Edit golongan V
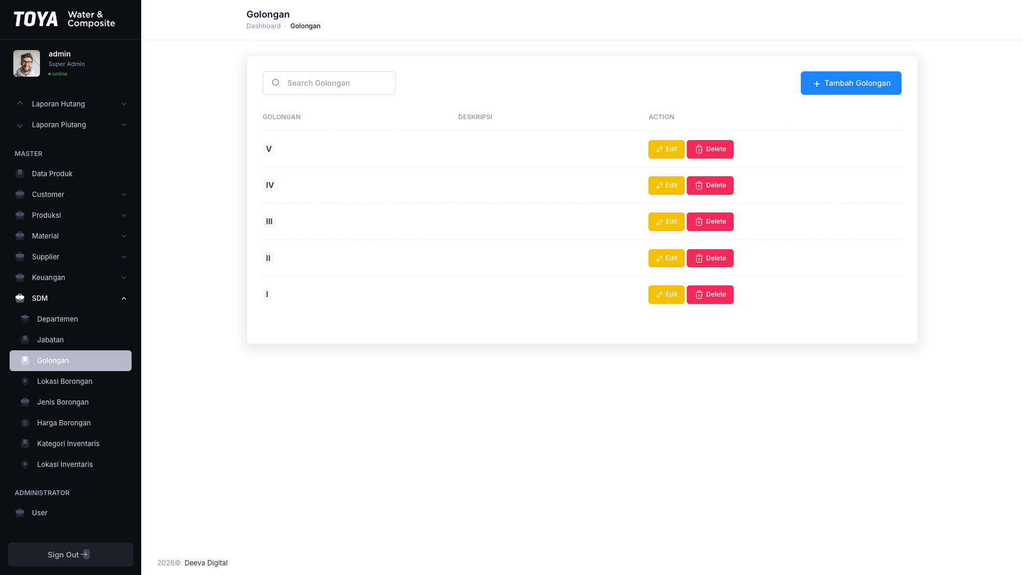This screenshot has width=1023, height=575. pos(666,149)
